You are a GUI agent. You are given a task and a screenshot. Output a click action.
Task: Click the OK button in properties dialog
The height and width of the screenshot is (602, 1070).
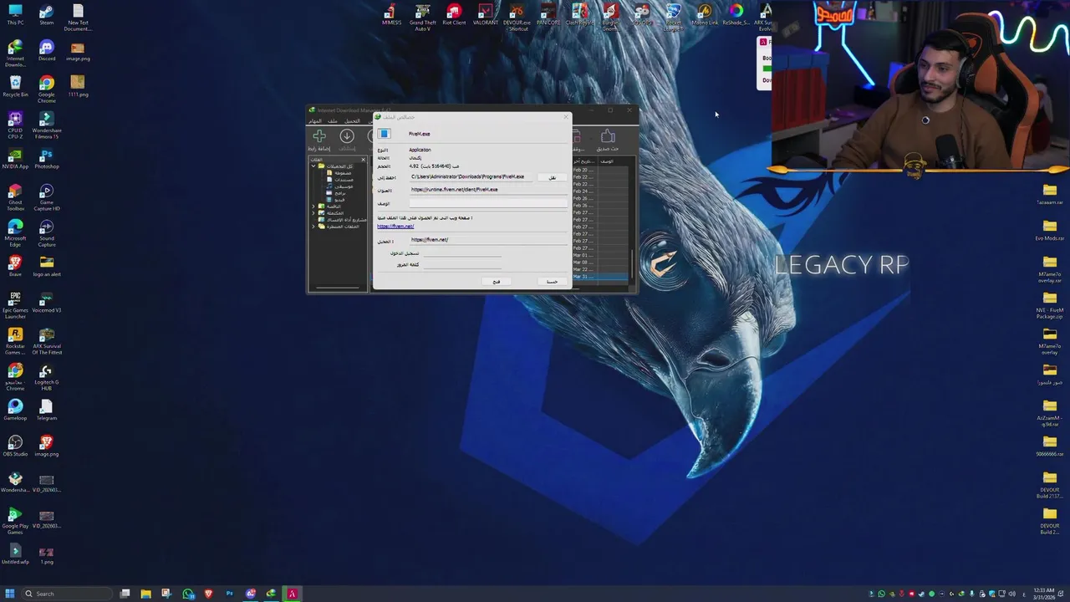click(552, 281)
